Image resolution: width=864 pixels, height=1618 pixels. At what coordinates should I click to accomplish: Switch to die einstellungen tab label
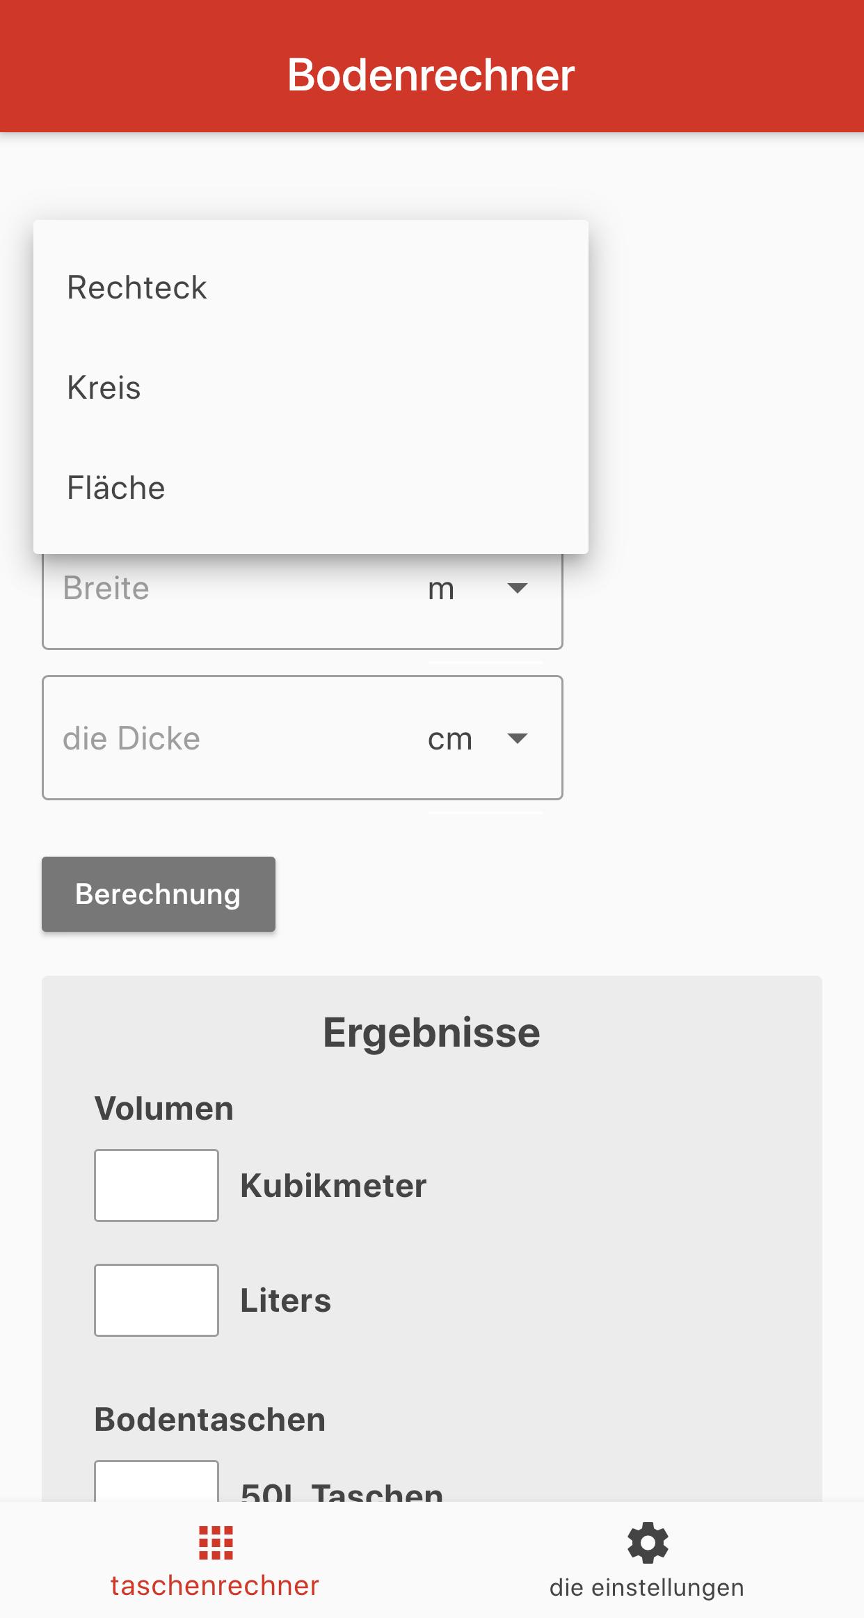click(x=647, y=1587)
